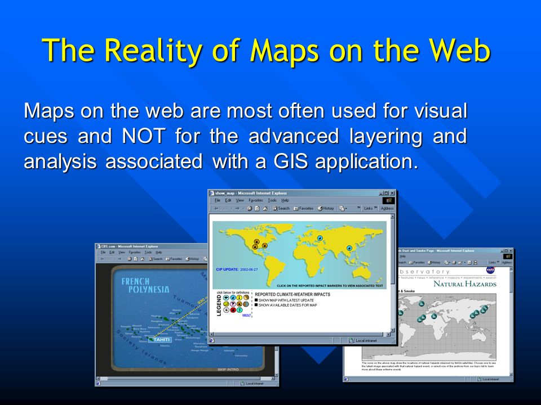The height and width of the screenshot is (405, 541).
Task: Open Tools menu in show_map window
Action: pyautogui.click(x=272, y=200)
